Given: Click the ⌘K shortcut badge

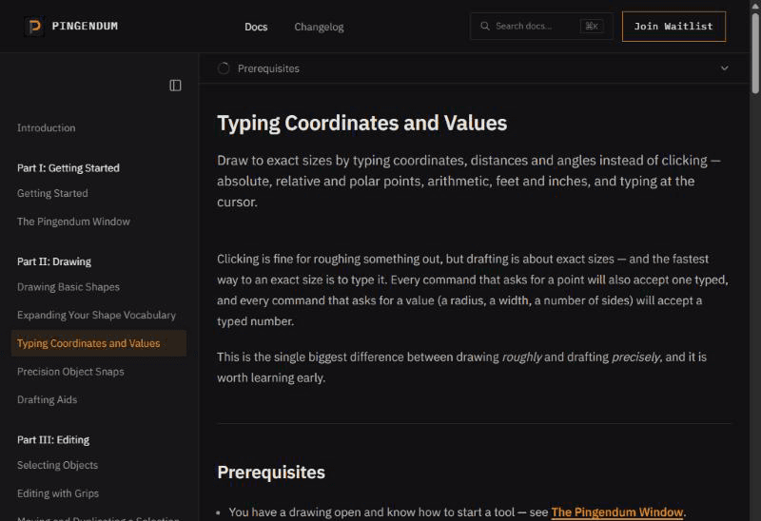Looking at the screenshot, I should (592, 27).
